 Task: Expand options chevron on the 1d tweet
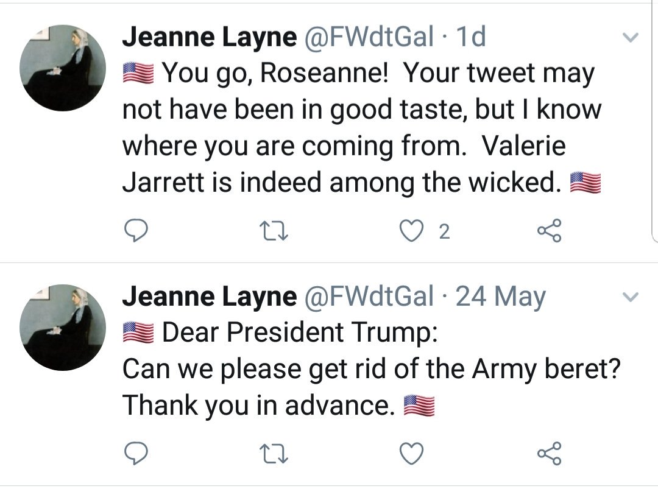[631, 38]
